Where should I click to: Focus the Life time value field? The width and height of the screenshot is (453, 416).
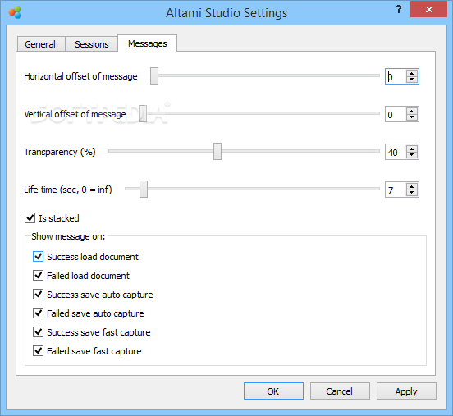[x=396, y=190]
